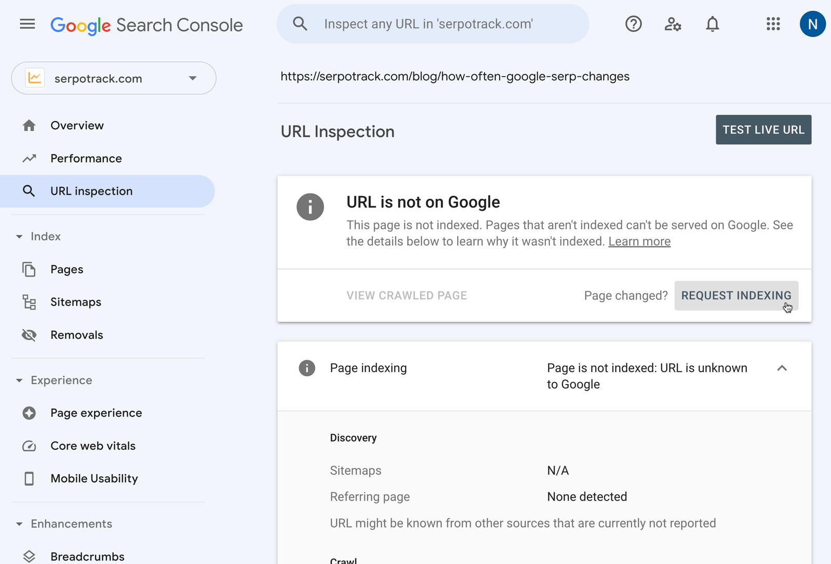Click the Overview home icon
Viewport: 831px width, 564px height.
[x=29, y=126]
